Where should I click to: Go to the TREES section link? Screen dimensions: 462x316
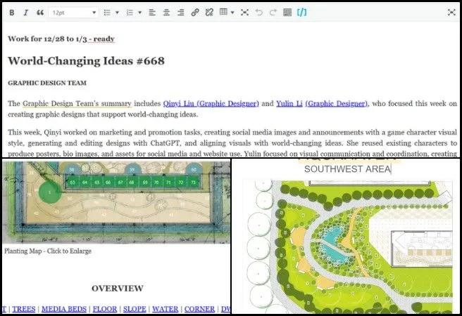point(24,309)
